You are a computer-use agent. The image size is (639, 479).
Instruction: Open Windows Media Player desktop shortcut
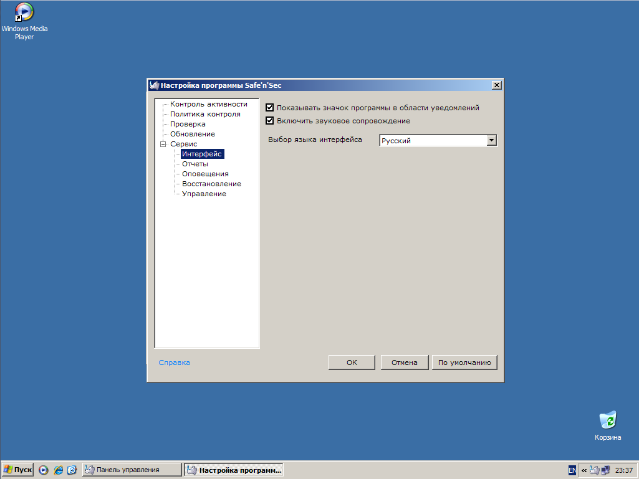tap(24, 21)
